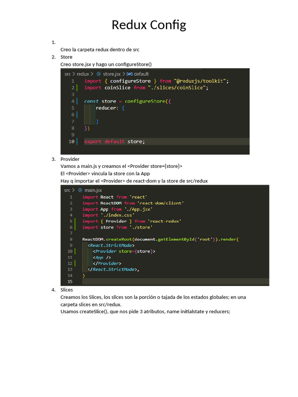
Task: Click line starting 'Hay q importar el <Provider>'
Action: pos(134,181)
